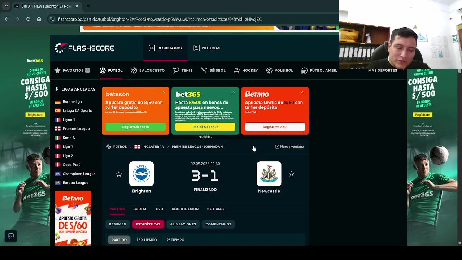Click the shield checkmark icon bottom-left
The width and height of the screenshot is (462, 260).
11,236
